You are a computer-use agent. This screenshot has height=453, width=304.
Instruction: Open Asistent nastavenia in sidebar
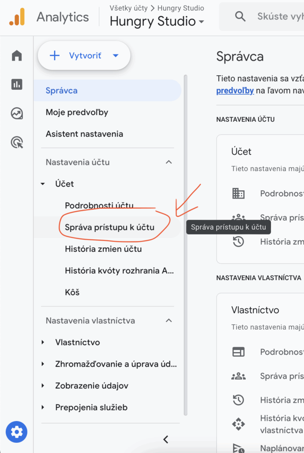point(84,134)
